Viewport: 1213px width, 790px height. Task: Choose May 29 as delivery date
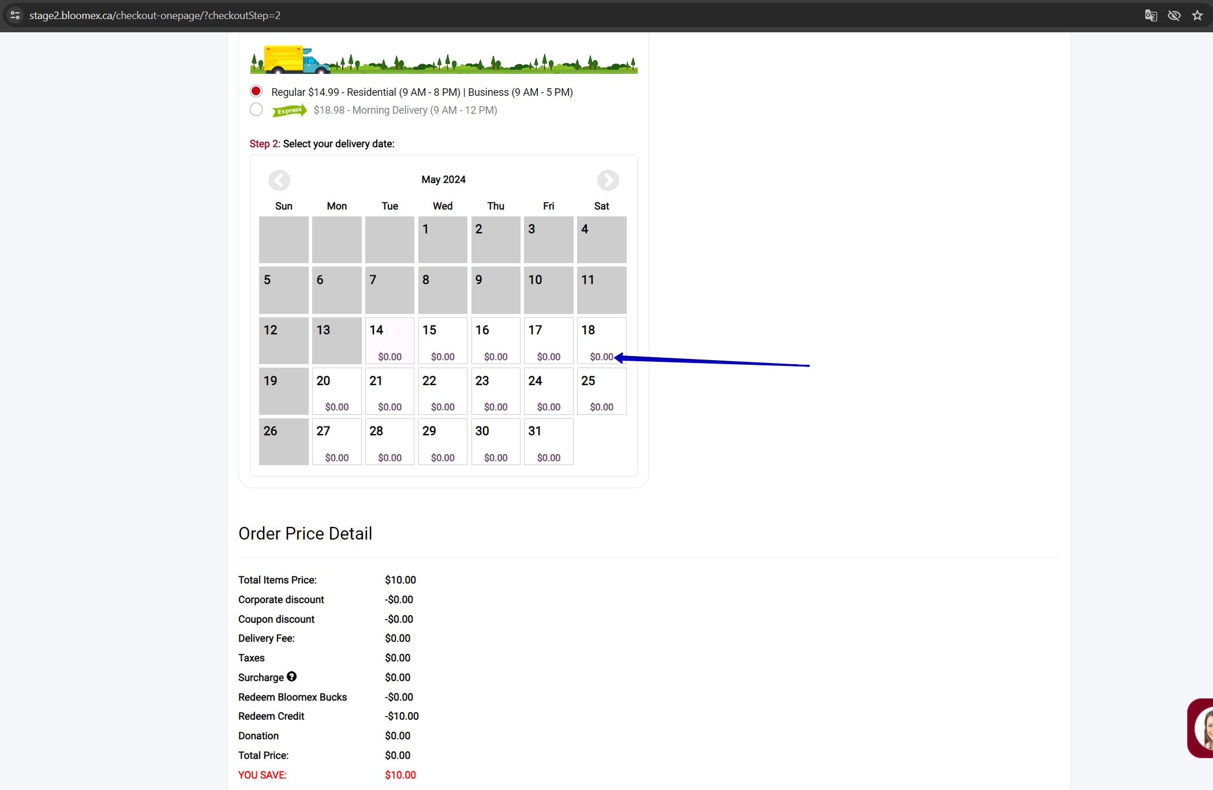point(443,442)
